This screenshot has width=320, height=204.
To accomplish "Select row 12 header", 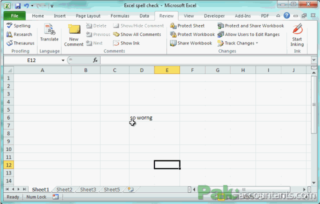I will (8, 165).
